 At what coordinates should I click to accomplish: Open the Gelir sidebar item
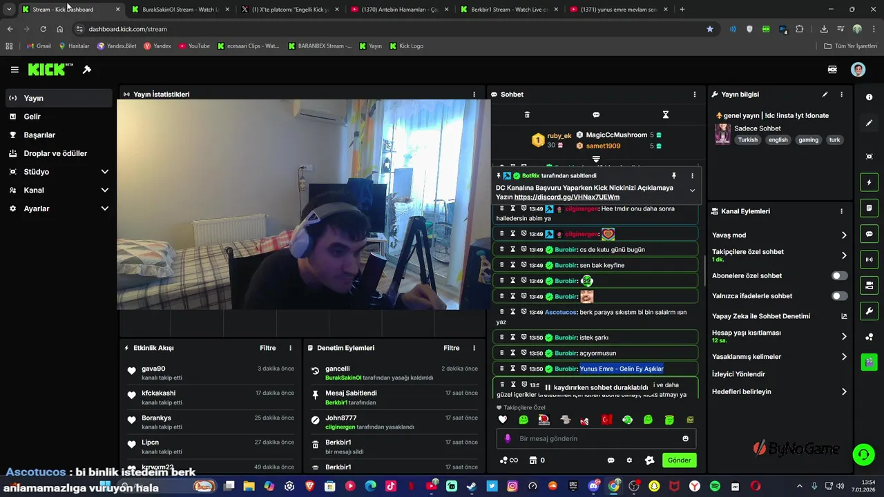coord(59,117)
